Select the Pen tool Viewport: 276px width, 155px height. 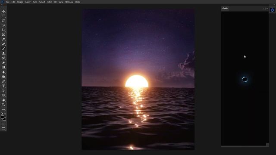3,81
